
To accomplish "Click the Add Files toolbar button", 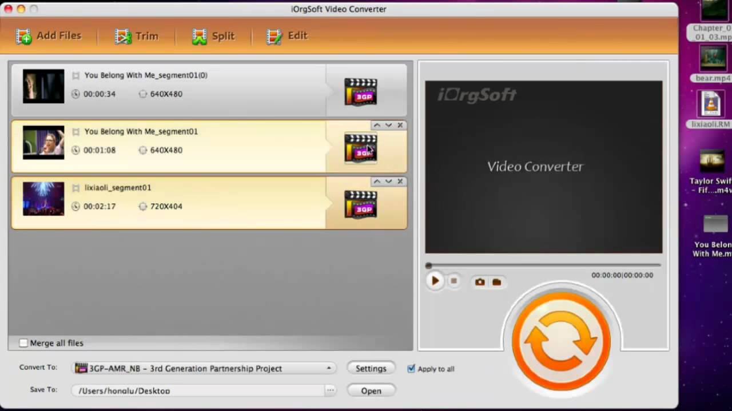I will click(x=49, y=36).
